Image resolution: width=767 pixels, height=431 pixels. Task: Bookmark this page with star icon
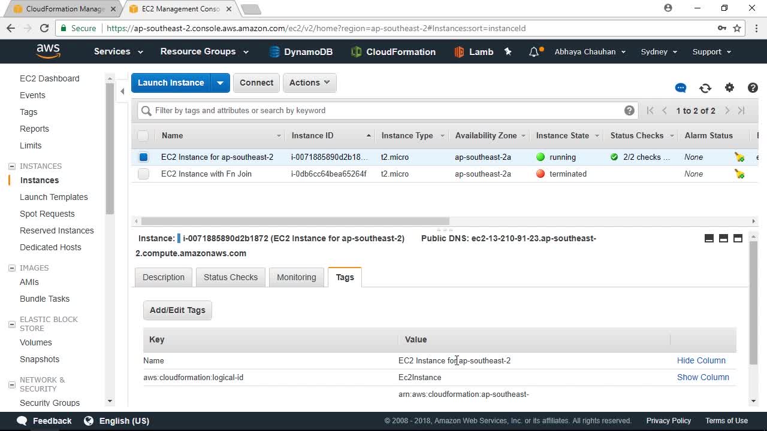tap(737, 28)
